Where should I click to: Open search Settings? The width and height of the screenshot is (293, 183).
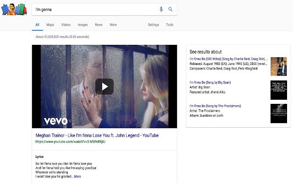(x=153, y=25)
